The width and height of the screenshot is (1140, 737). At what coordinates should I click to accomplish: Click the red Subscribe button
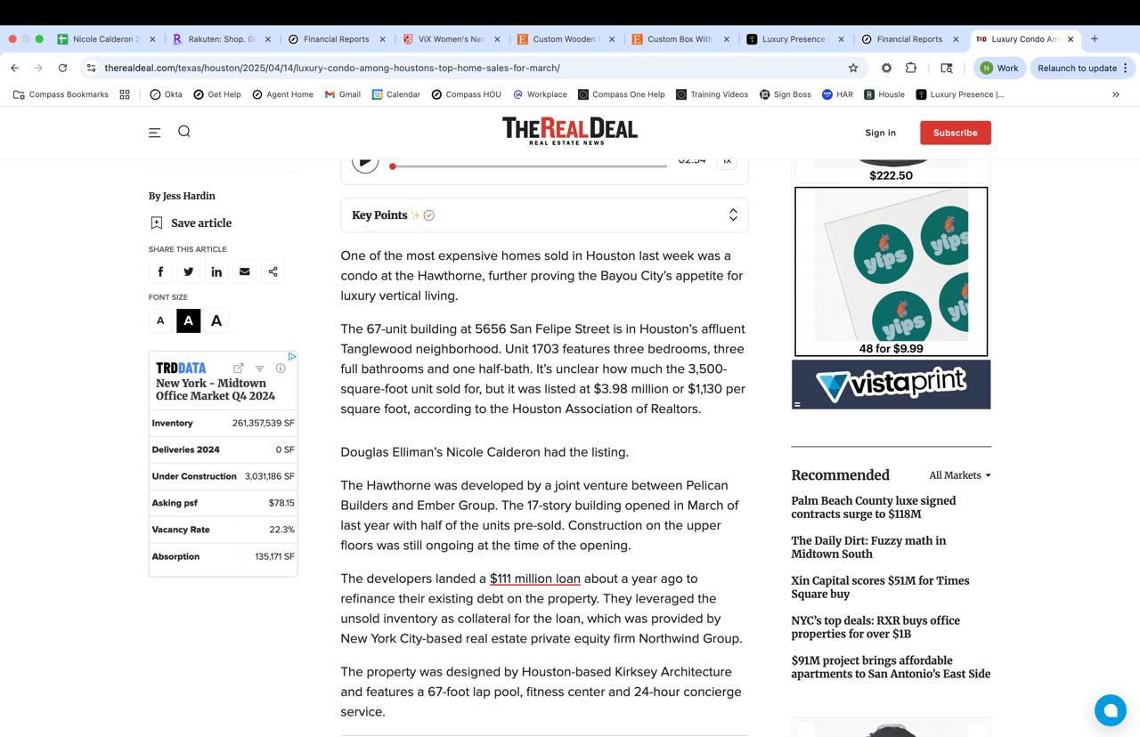pyautogui.click(x=956, y=133)
